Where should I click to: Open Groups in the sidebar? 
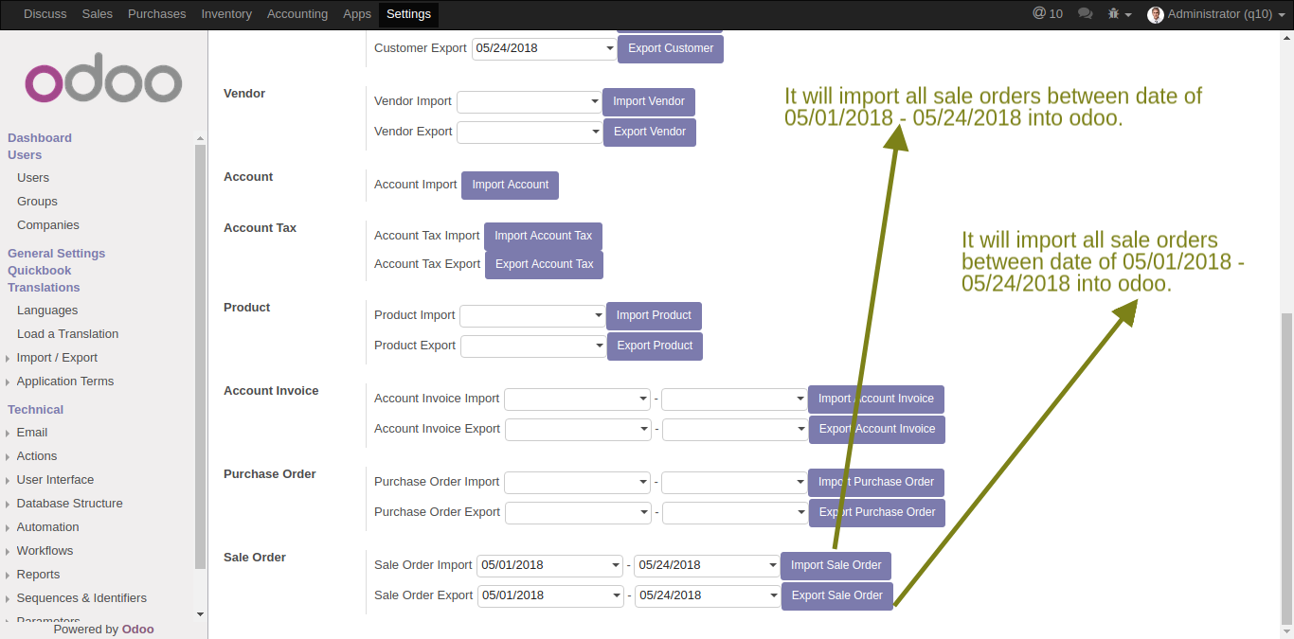(37, 202)
